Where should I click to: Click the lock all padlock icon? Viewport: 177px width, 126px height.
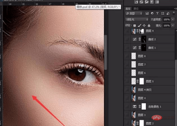point(149,26)
